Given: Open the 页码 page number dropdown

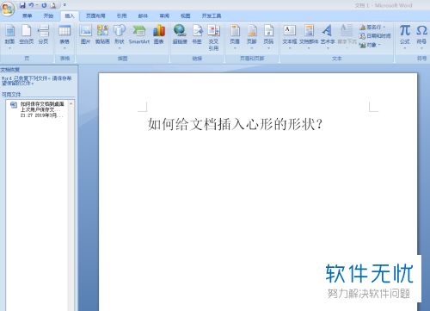Looking at the screenshot, I should point(268,37).
